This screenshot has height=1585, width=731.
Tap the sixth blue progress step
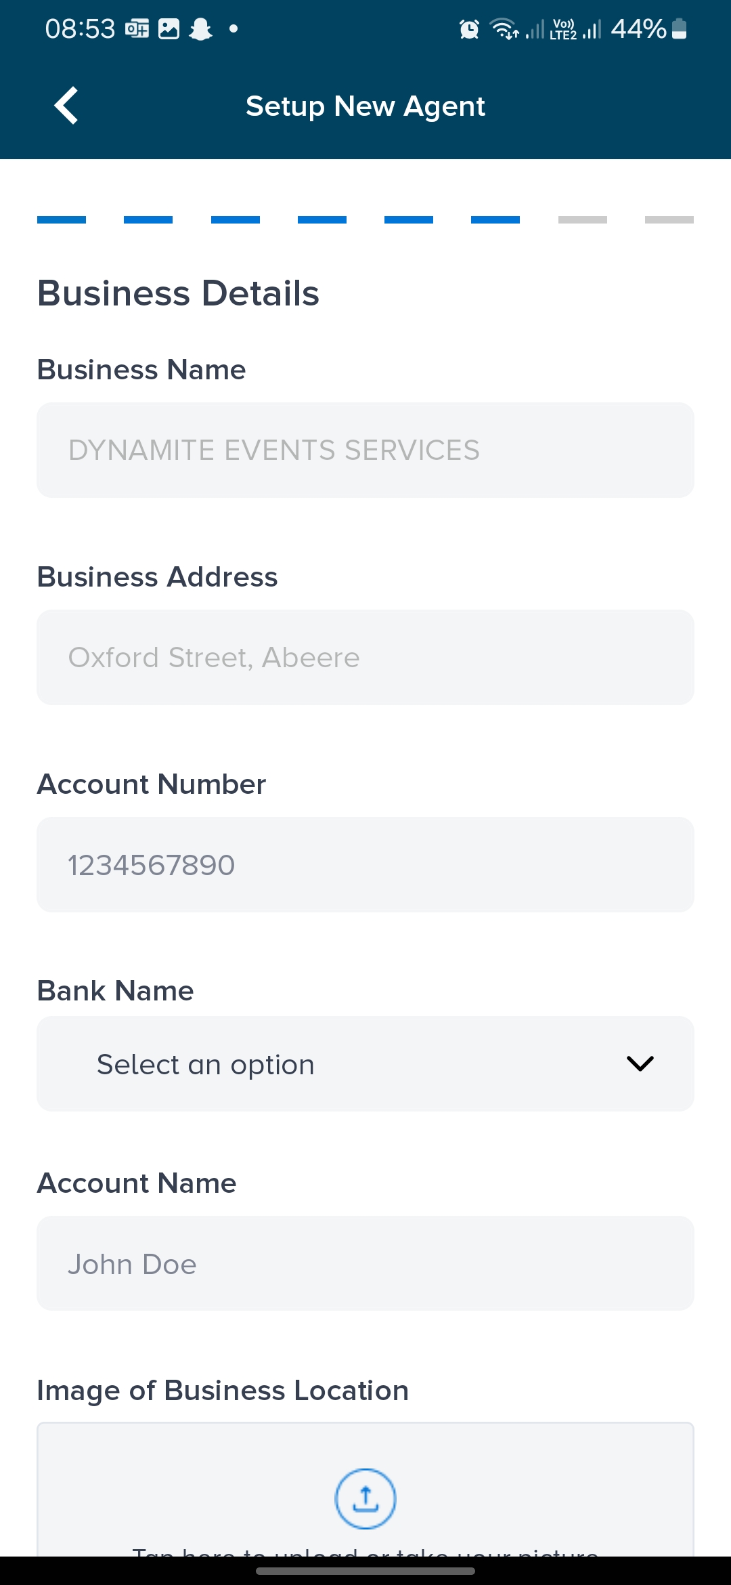coord(495,219)
